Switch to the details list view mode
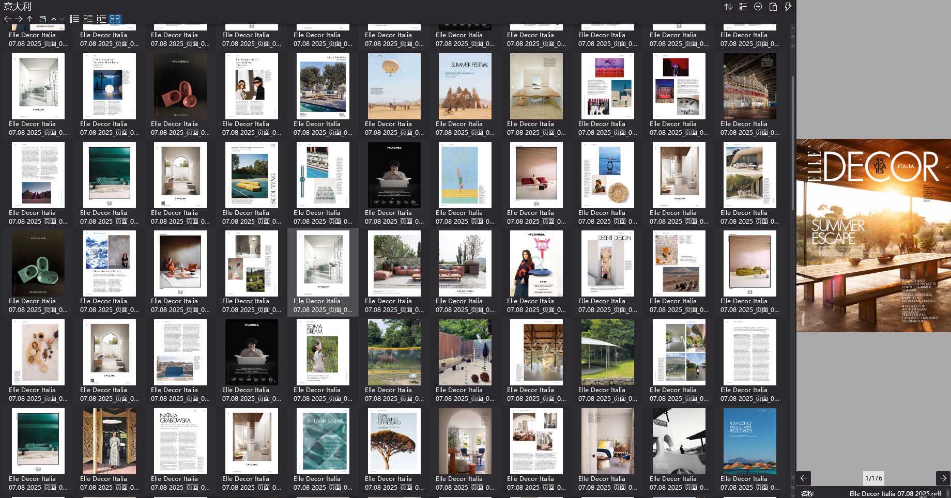 [101, 19]
